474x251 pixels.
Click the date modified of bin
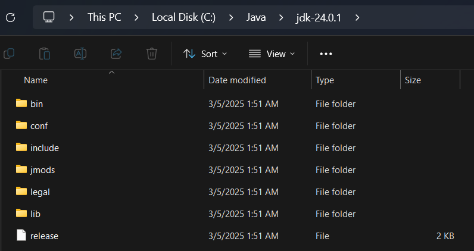pos(244,104)
